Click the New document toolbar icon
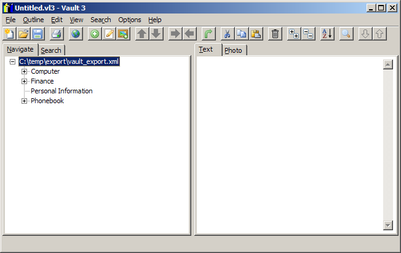 [x=9, y=34]
